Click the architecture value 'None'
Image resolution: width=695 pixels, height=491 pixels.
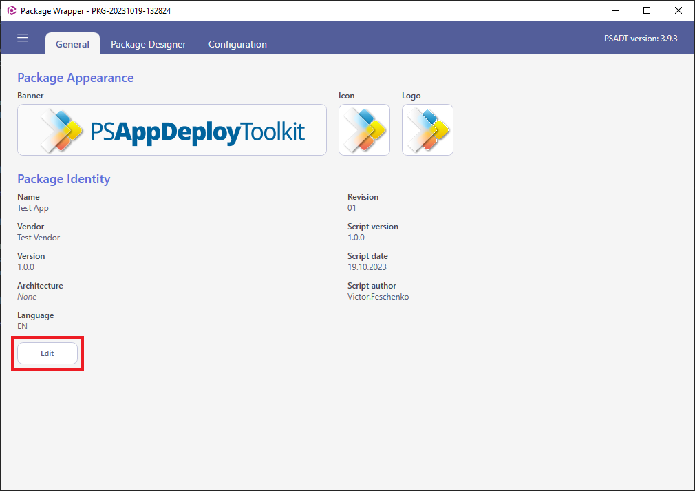[27, 297]
